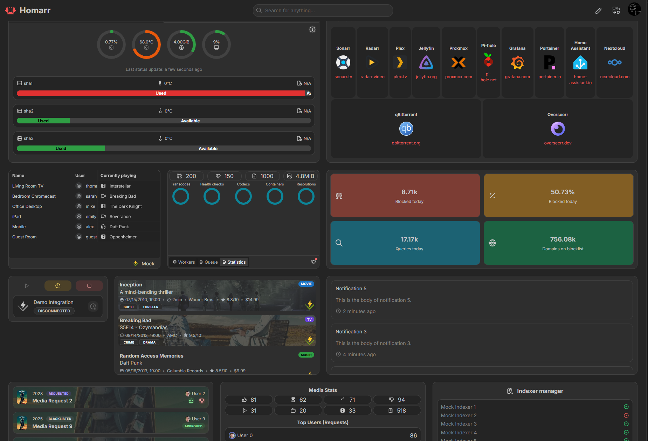The width and height of the screenshot is (648, 441).
Task: Open Notification 3 entry
Action: 482,343
